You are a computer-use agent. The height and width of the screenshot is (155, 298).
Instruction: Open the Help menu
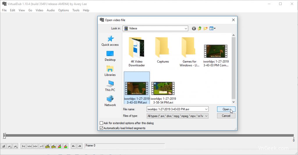point(86,10)
